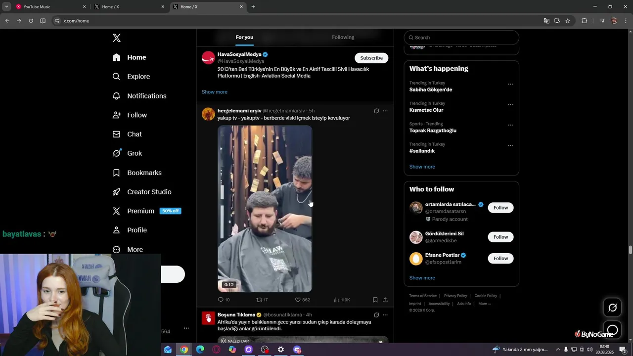The width and height of the screenshot is (633, 356).
Task: View analytics on the post with 119K views
Action: pyautogui.click(x=342, y=300)
